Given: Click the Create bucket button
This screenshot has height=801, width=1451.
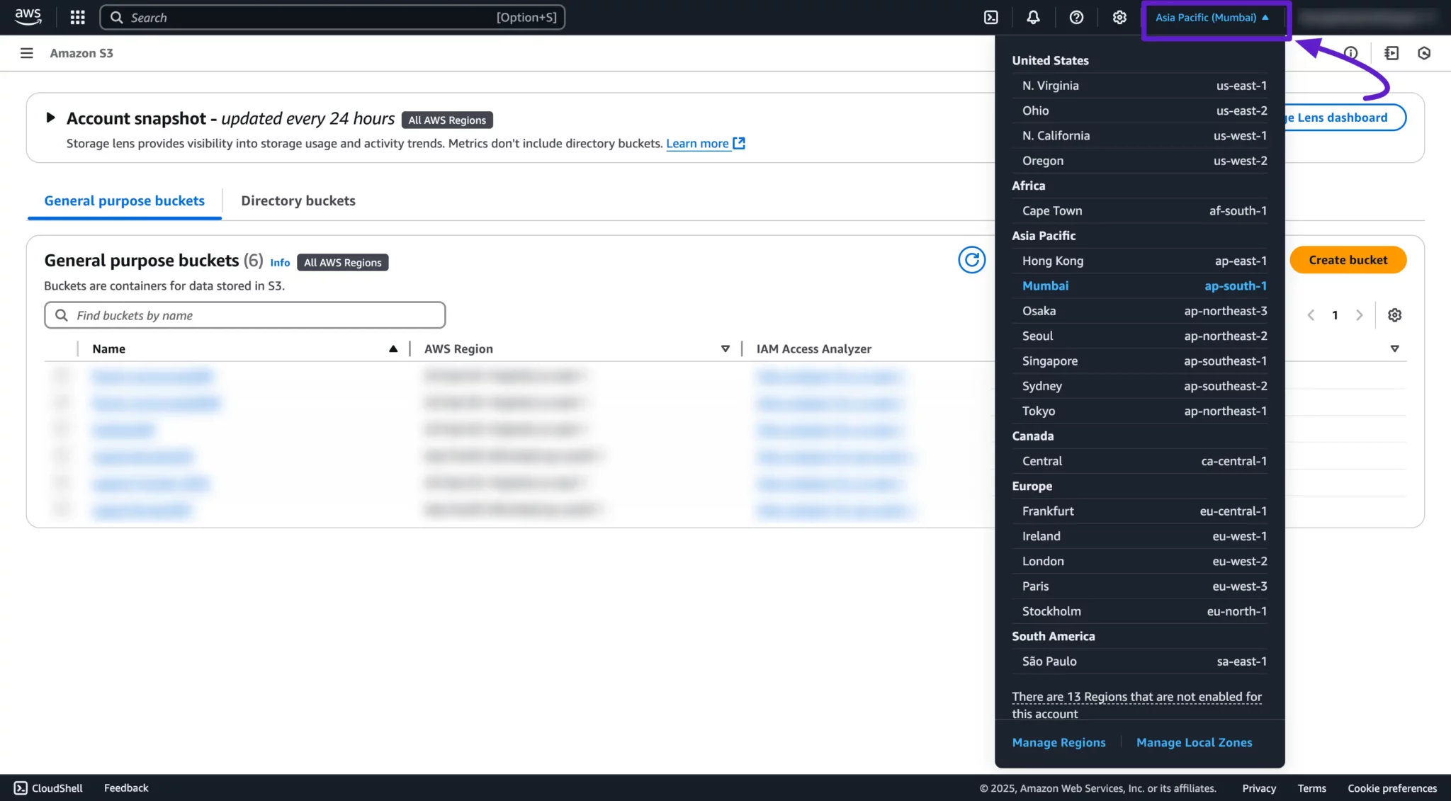Looking at the screenshot, I should click(1348, 260).
